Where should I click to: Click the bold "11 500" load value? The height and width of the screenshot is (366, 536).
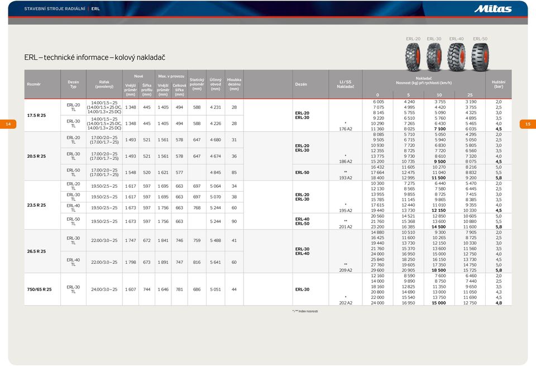point(439,178)
